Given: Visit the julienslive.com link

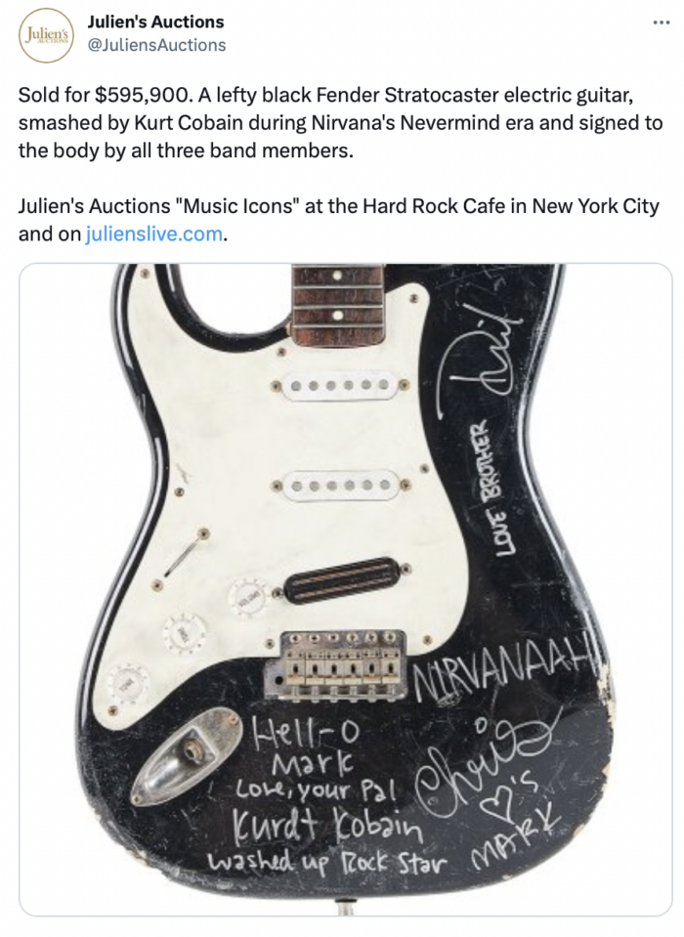Looking at the screenshot, I should pyautogui.click(x=154, y=234).
